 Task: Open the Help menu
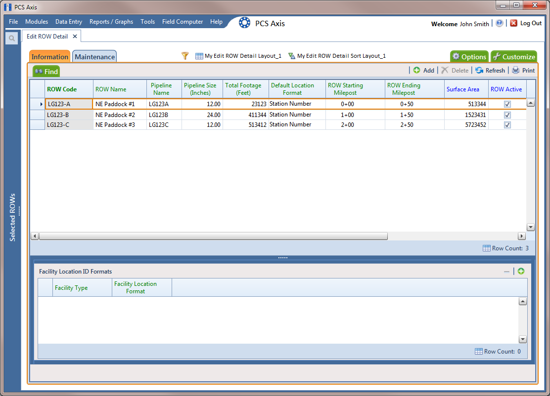point(217,22)
